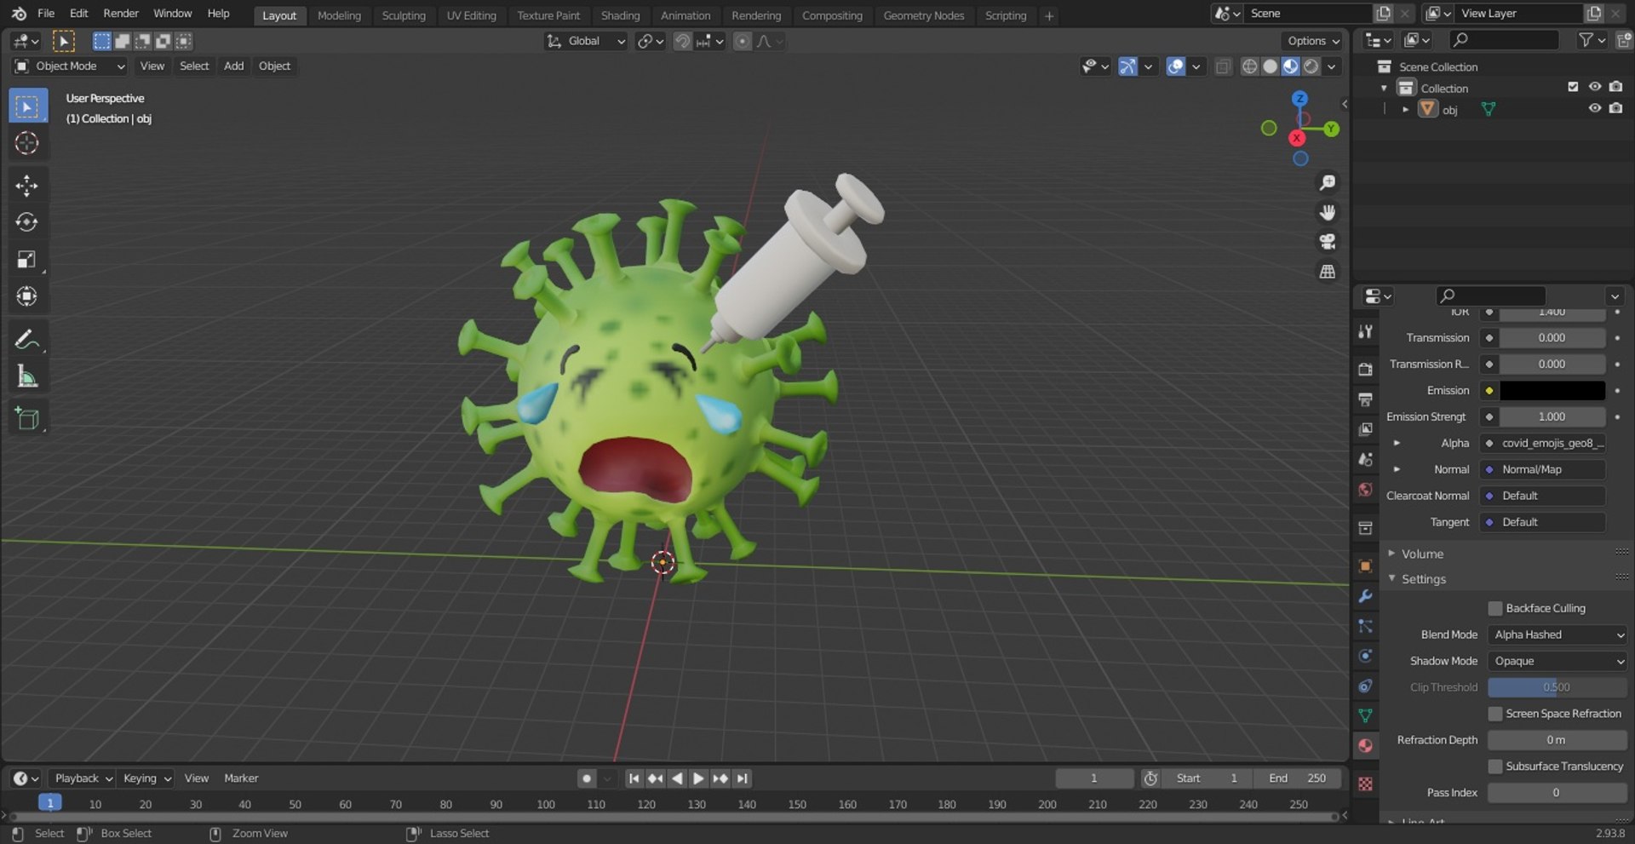Image resolution: width=1635 pixels, height=844 pixels.
Task: Click the Clip Threshold slider
Action: 1558,687
